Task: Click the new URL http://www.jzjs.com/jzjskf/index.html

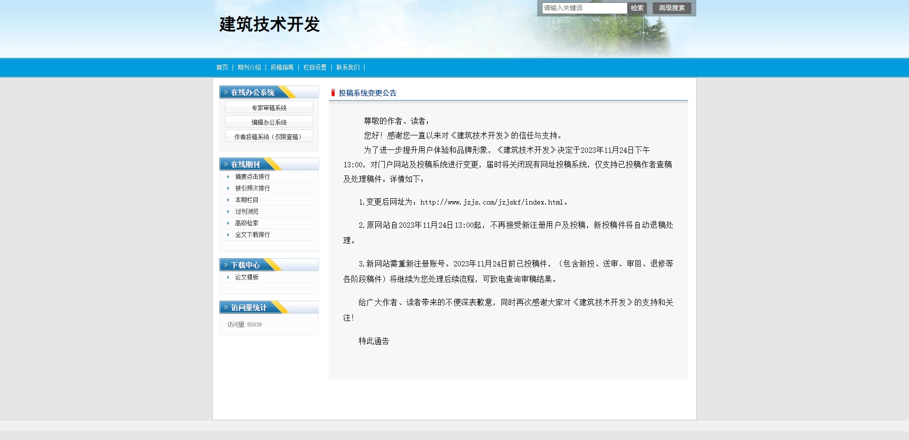Action: tap(492, 202)
